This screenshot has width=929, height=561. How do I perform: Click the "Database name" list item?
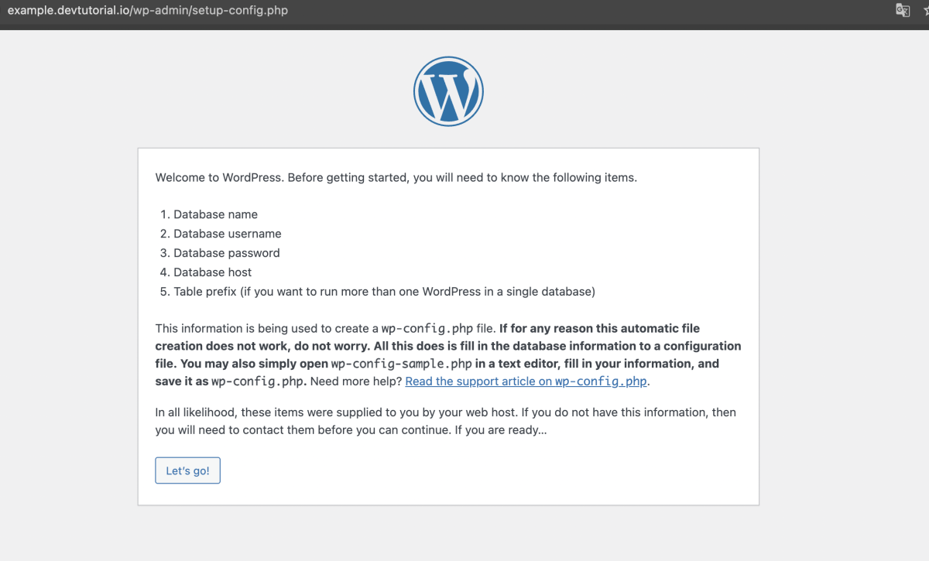[x=215, y=214]
